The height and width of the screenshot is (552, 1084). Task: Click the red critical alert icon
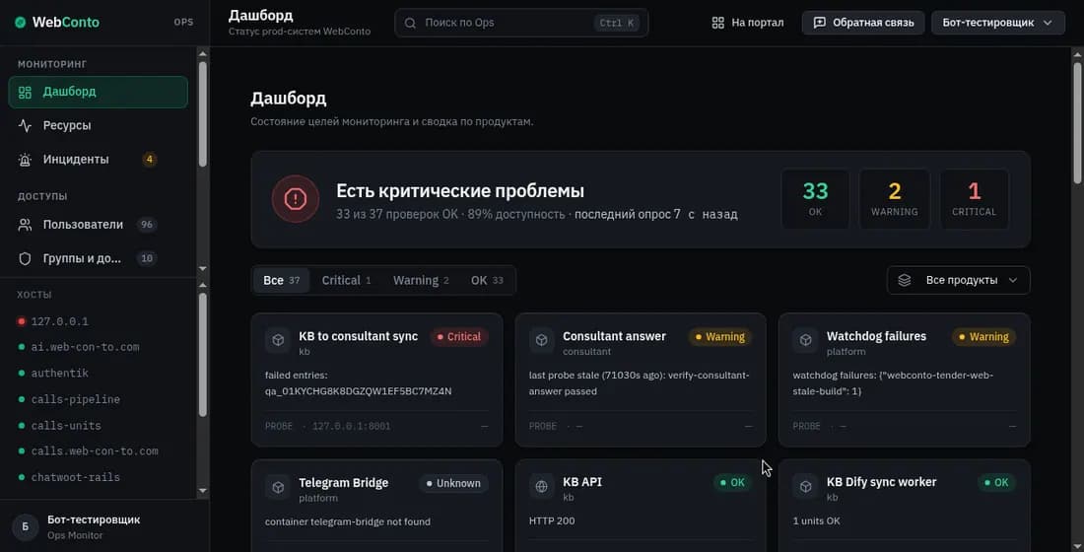[x=296, y=199]
